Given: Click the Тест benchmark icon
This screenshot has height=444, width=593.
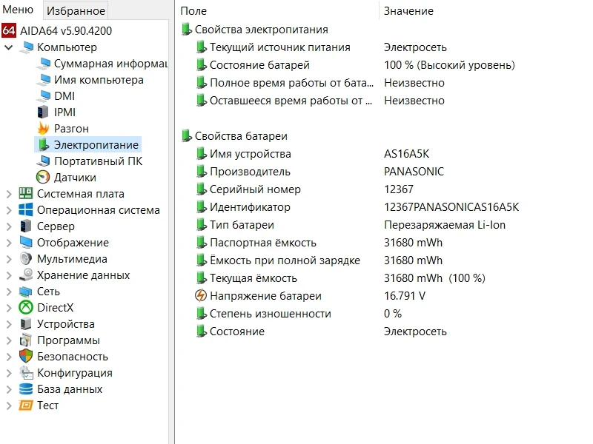Looking at the screenshot, I should [x=26, y=405].
